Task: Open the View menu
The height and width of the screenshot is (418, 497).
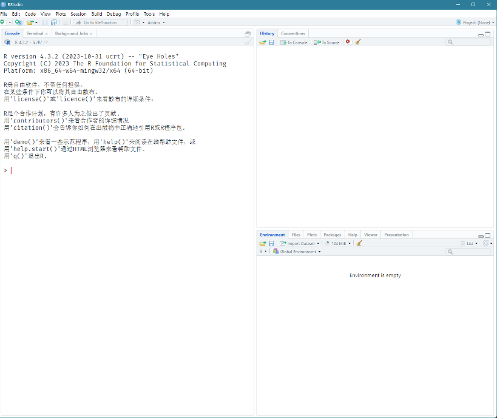Action: click(46, 14)
